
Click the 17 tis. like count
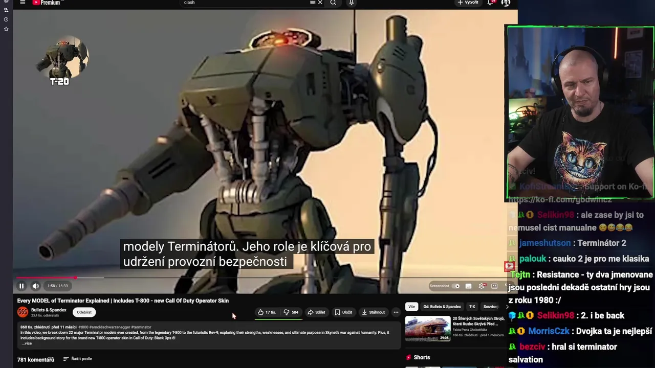coord(271,312)
